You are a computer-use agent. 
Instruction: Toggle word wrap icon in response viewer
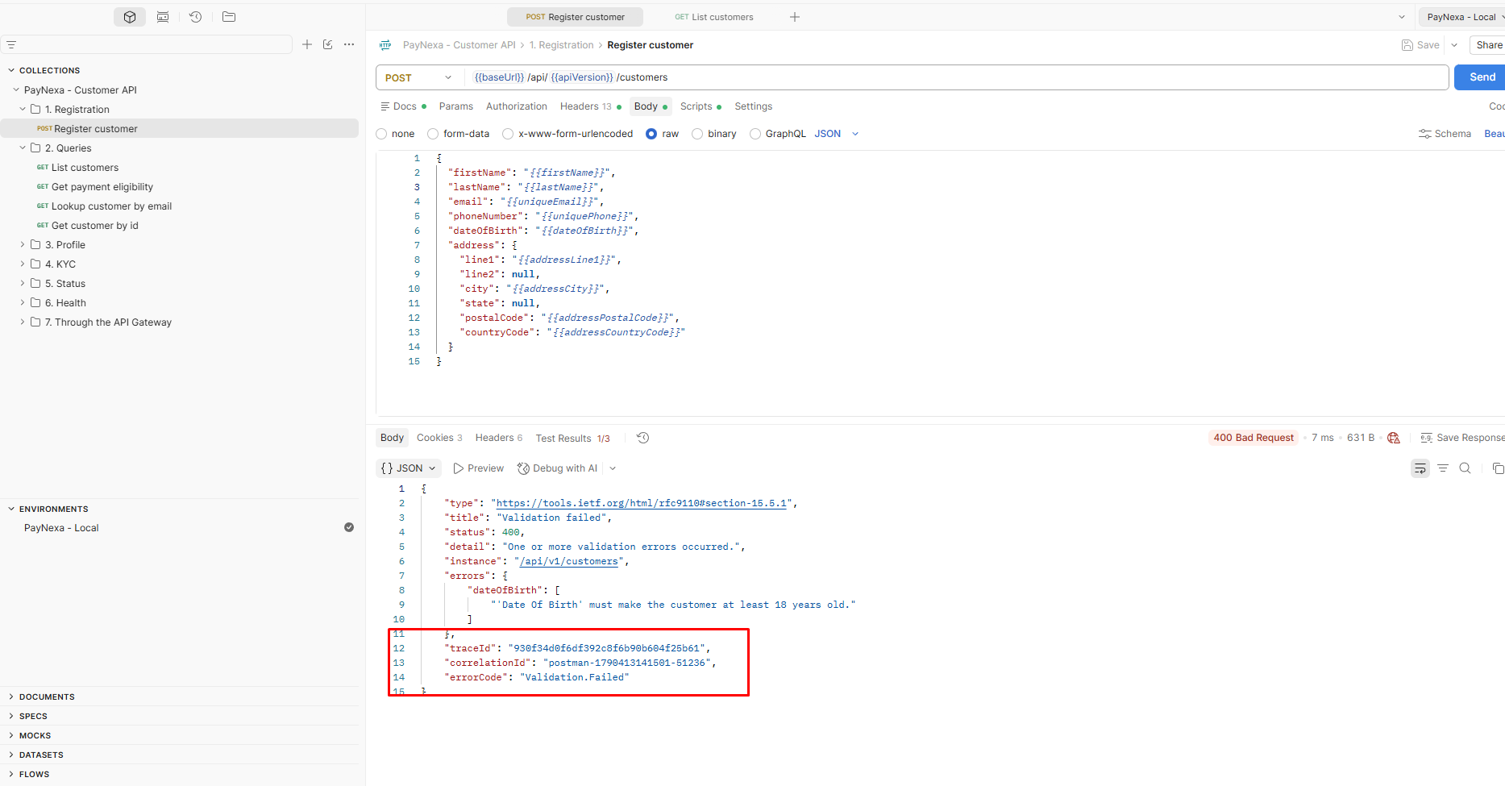[x=1420, y=468]
